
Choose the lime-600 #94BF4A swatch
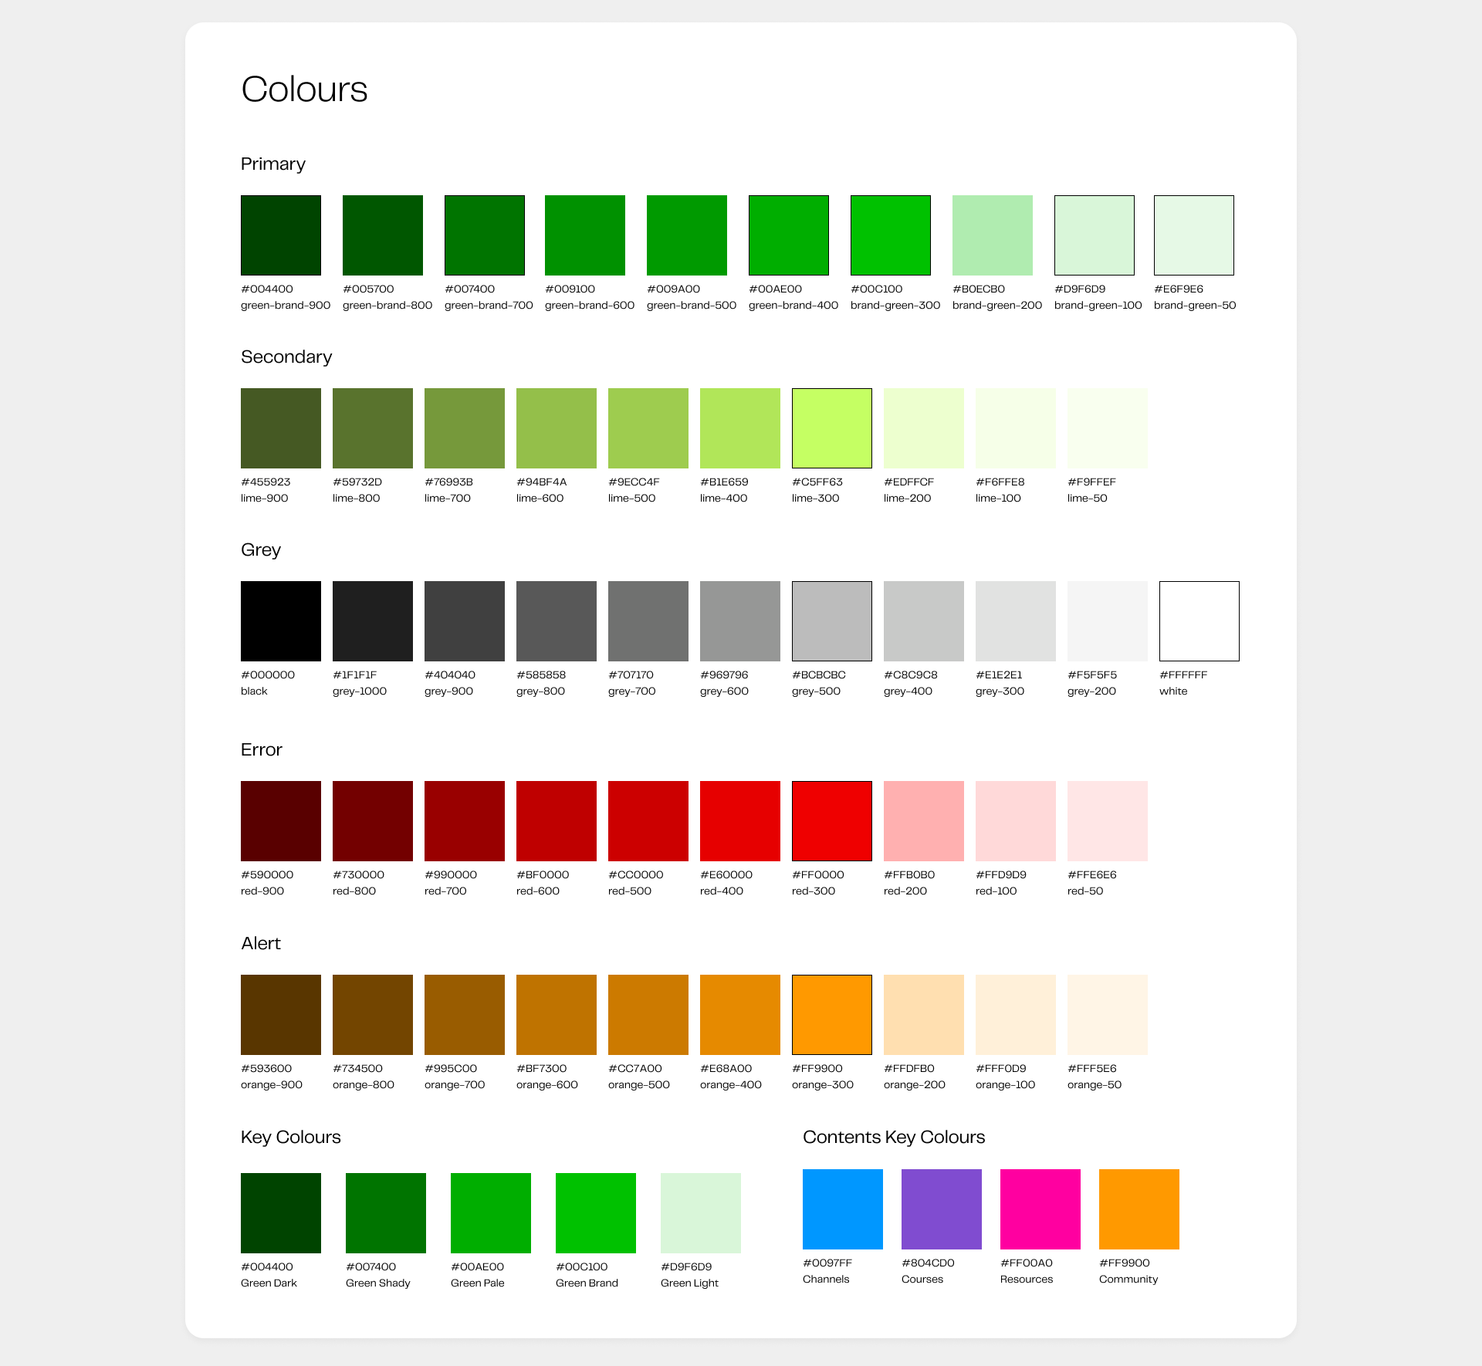click(x=557, y=428)
